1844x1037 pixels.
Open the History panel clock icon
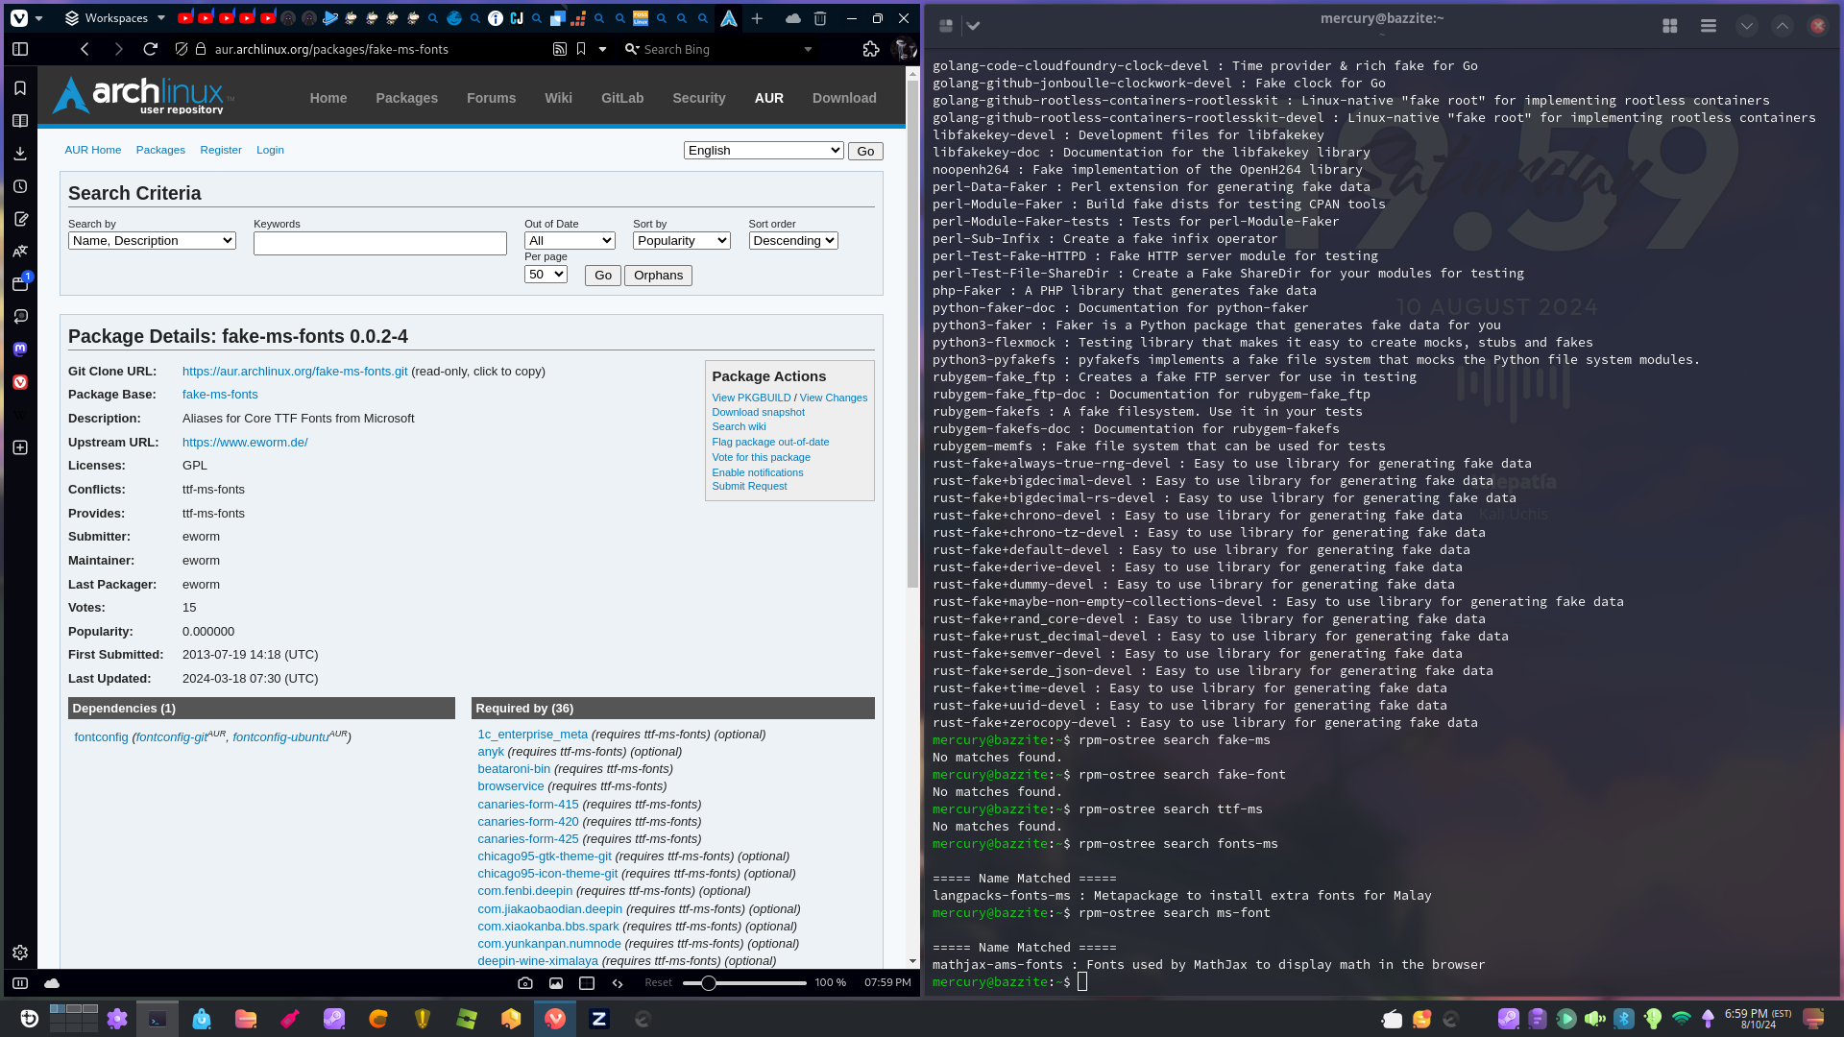pos(20,186)
